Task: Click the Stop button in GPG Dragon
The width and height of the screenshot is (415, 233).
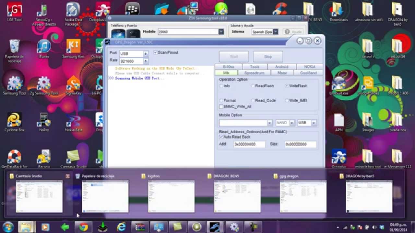Action: click(268, 57)
